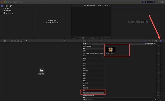Screen dimensions: 165x101
Task: Click the Cinema Grade effect thumbnail
Action: (110, 50)
